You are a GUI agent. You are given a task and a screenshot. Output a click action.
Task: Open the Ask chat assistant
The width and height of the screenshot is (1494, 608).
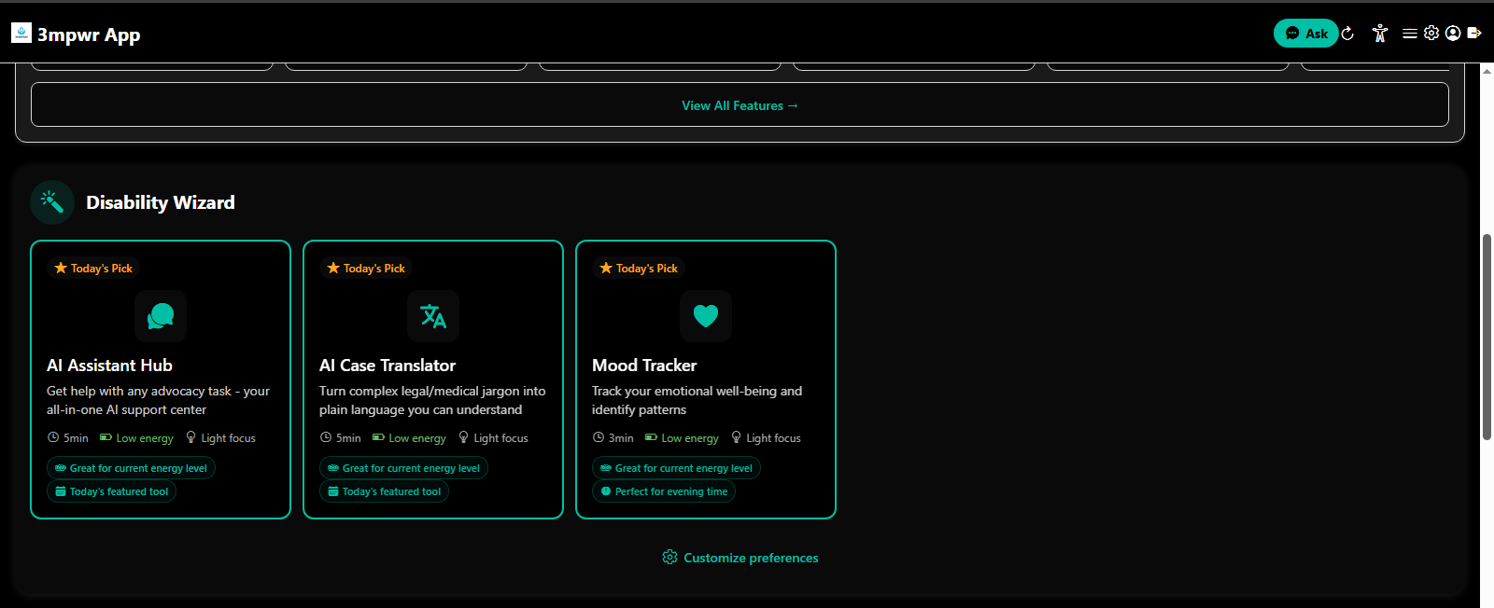pyautogui.click(x=1305, y=34)
